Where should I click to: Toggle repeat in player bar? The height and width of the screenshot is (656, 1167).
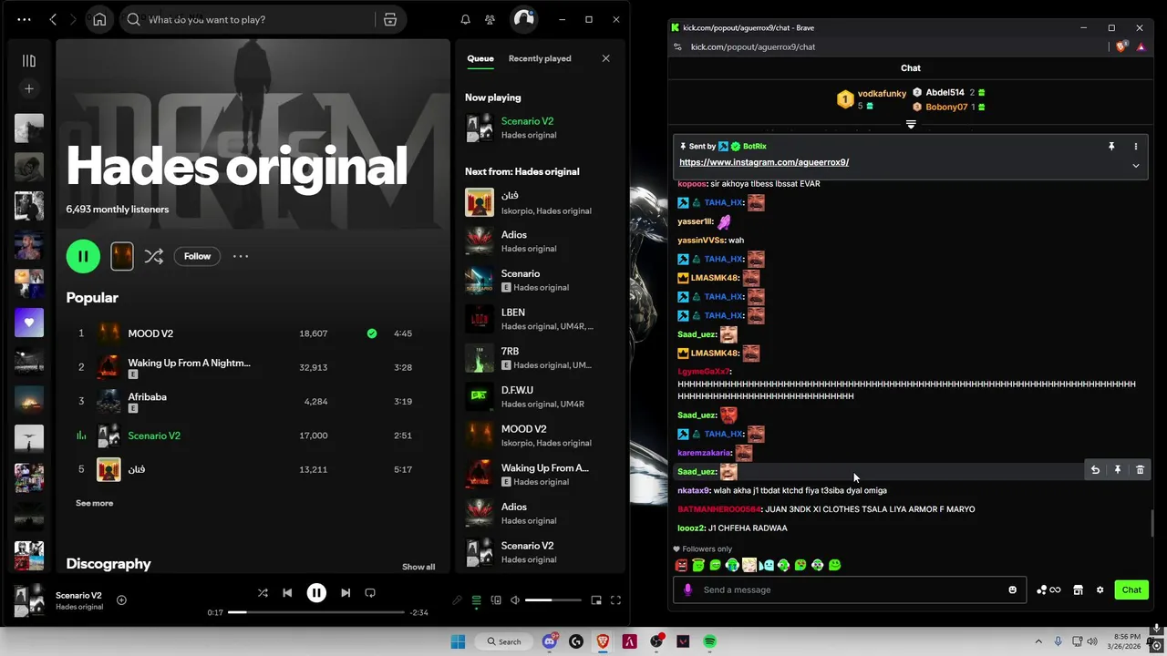(370, 593)
